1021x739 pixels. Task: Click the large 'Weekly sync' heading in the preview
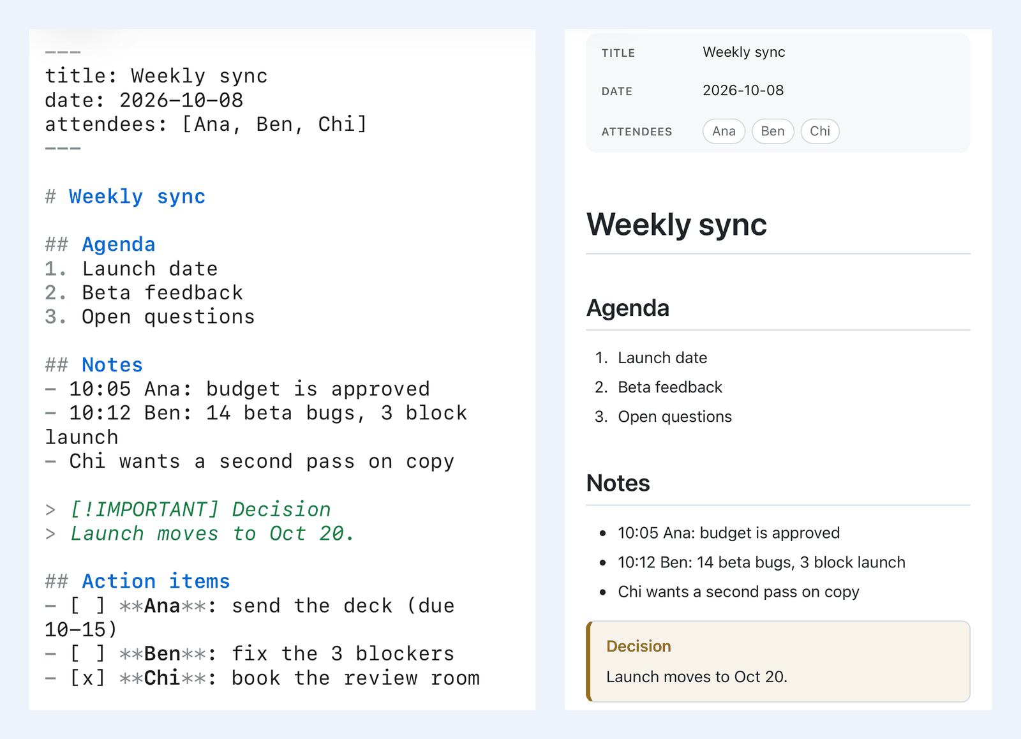pos(676,225)
